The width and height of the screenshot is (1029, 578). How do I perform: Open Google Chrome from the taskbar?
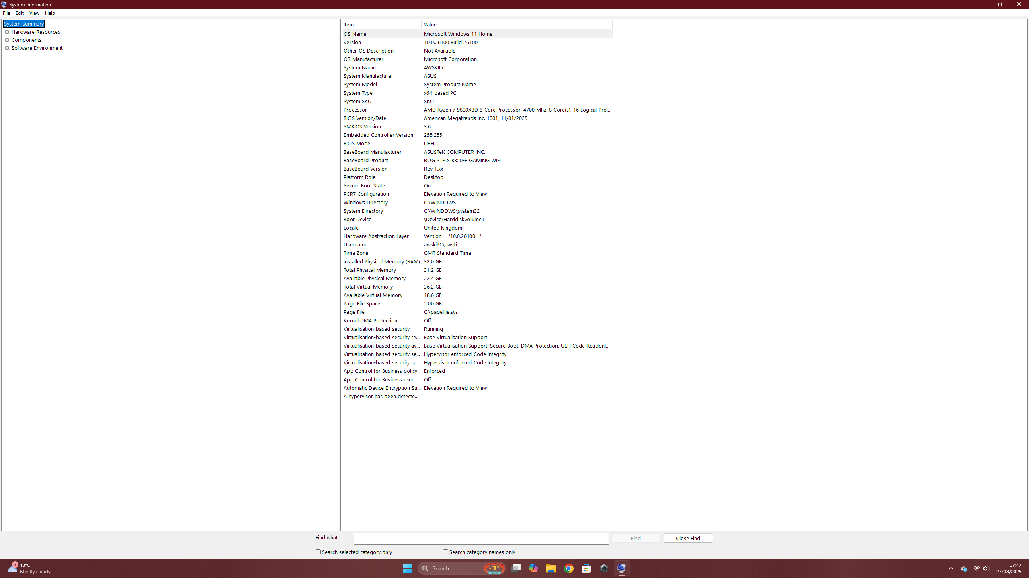tap(568, 568)
